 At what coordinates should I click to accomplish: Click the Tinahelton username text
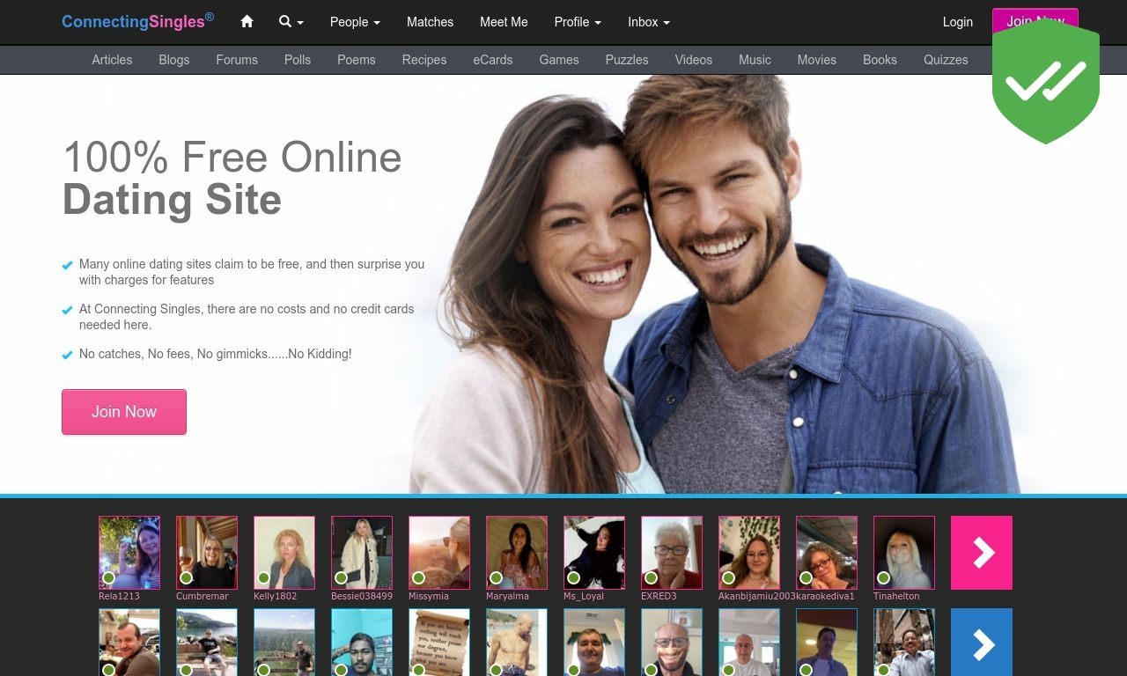click(896, 596)
